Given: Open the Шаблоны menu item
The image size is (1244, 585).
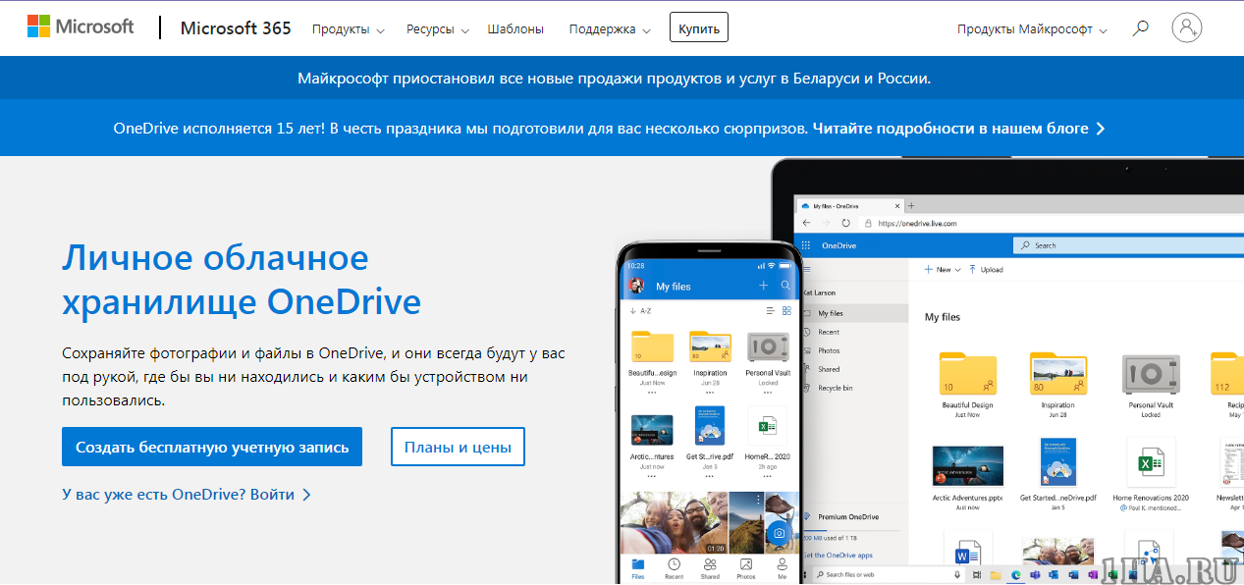Looking at the screenshot, I should [x=515, y=29].
